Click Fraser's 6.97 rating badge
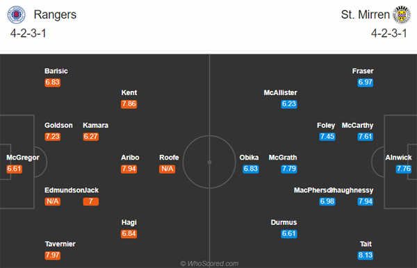 (366, 83)
